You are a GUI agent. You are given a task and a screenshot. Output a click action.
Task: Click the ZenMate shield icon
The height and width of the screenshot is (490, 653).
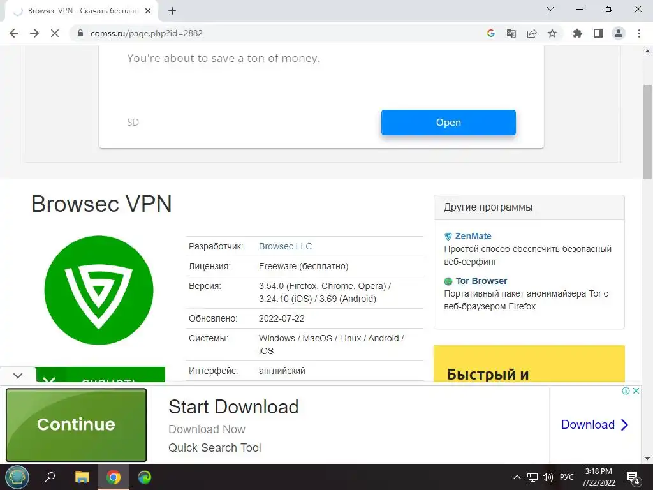pos(448,237)
